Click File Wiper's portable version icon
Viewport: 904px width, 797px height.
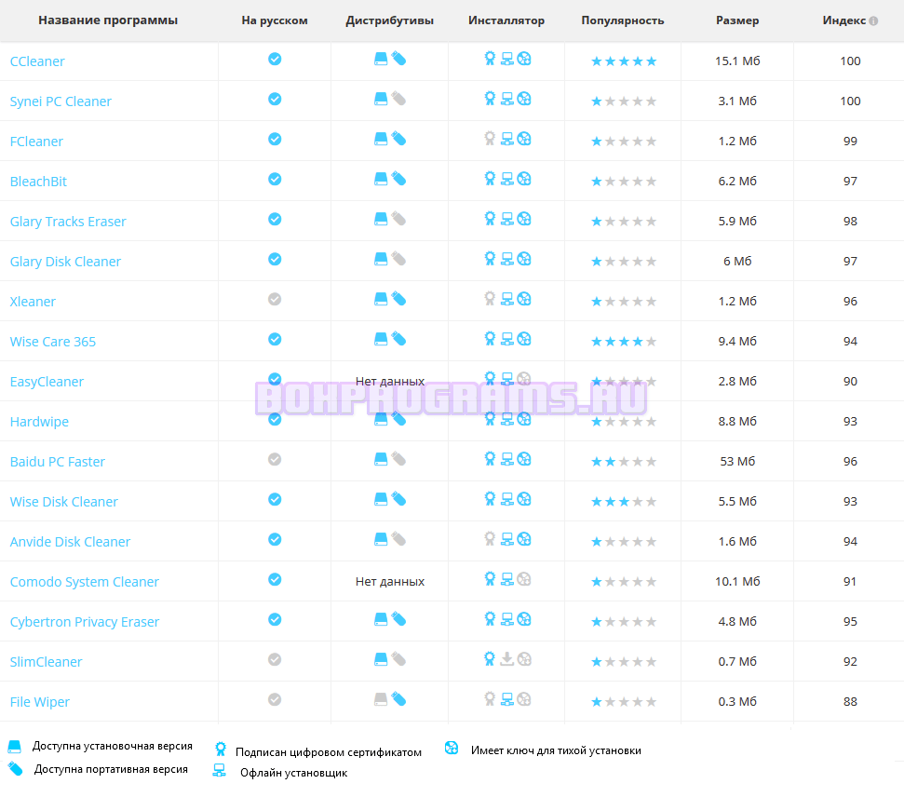[x=398, y=699]
